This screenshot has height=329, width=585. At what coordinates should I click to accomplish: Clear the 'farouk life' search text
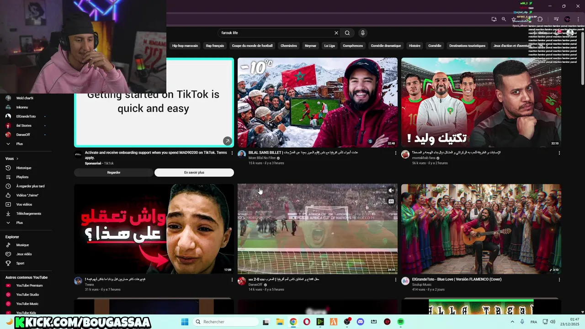(x=336, y=33)
